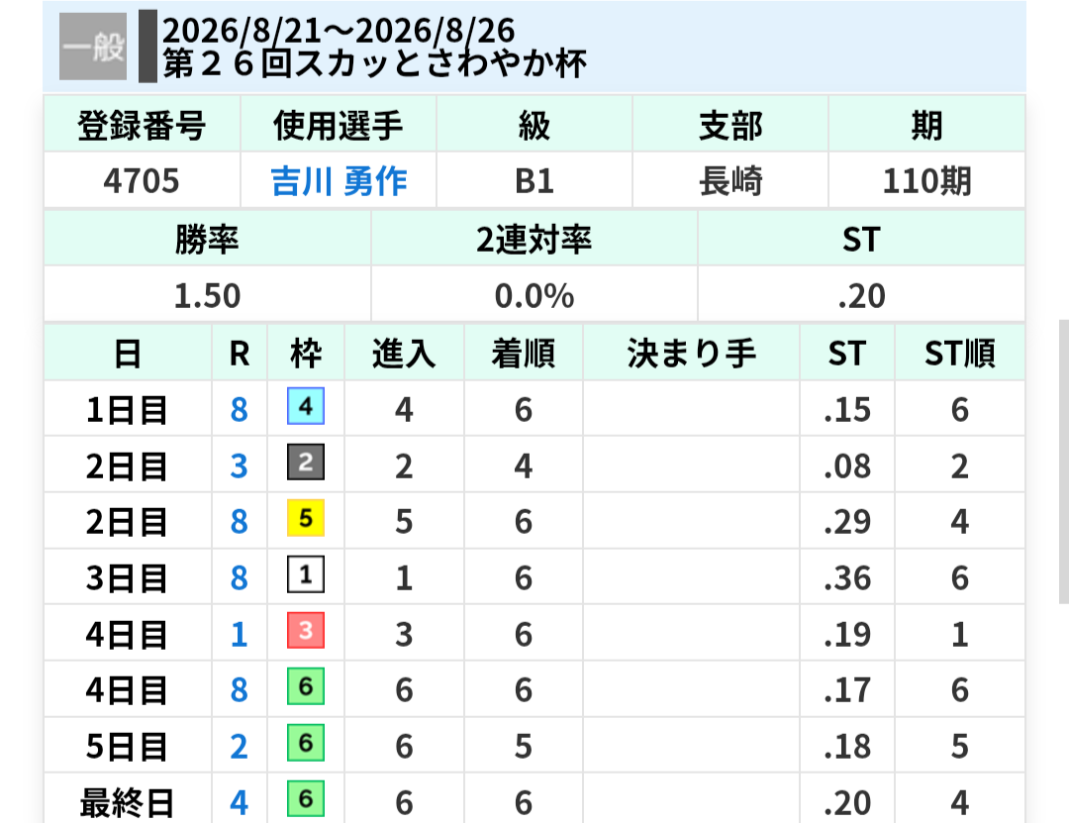1069x823 pixels.
Task: Open day 2 race 3 link
Action: [239, 466]
